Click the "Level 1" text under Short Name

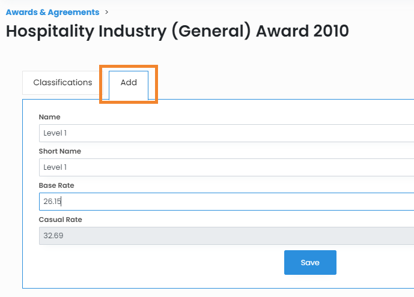point(55,167)
